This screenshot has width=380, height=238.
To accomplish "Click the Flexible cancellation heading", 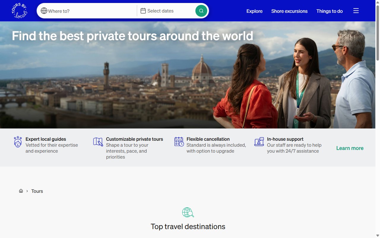I will pos(208,139).
